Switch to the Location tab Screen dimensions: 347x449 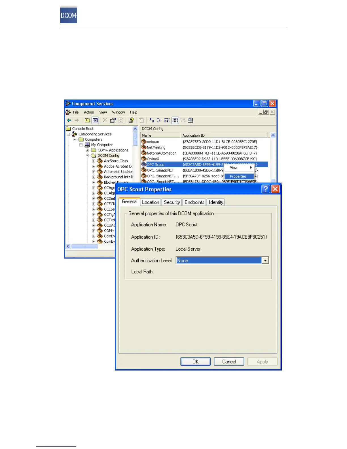coord(151,202)
